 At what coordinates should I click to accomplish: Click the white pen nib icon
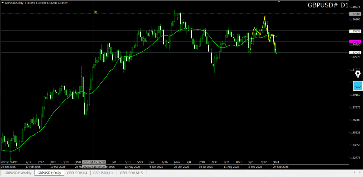tap(358, 74)
